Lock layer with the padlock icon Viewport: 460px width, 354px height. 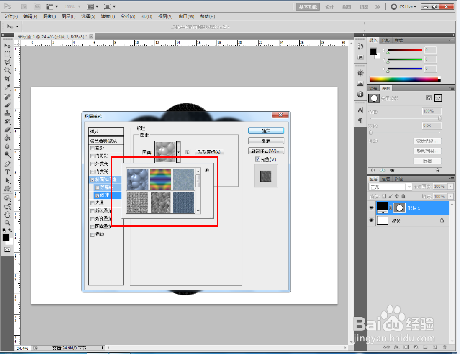(x=403, y=196)
